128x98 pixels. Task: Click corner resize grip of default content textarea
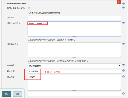pyautogui.click(x=120, y=89)
